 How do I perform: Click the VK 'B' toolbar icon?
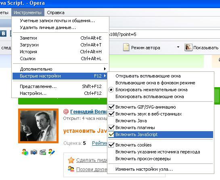3,33
